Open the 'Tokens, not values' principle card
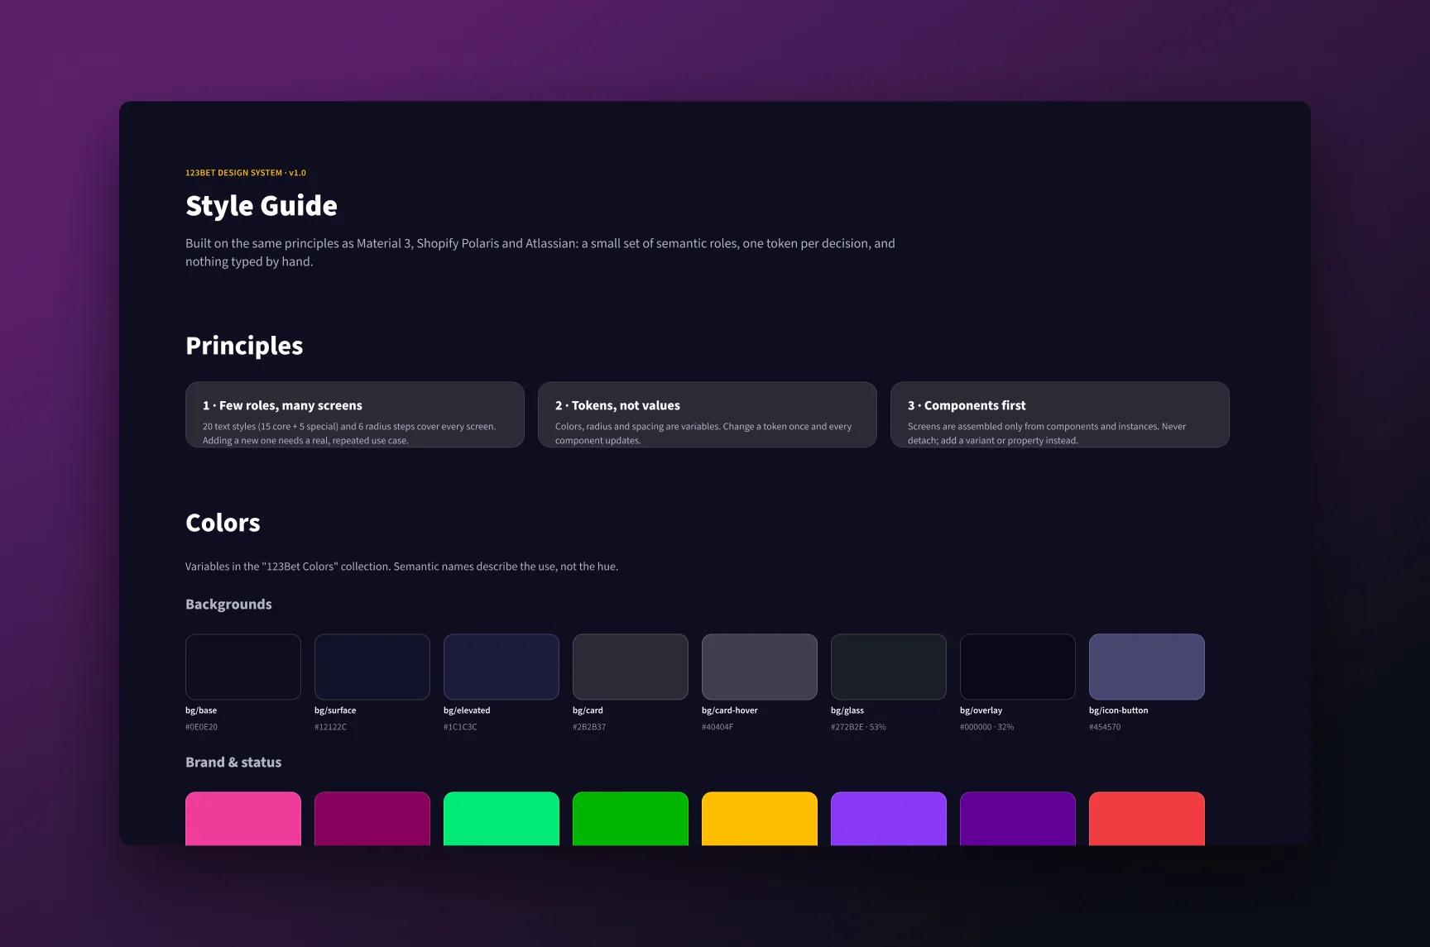1430x947 pixels. point(708,414)
